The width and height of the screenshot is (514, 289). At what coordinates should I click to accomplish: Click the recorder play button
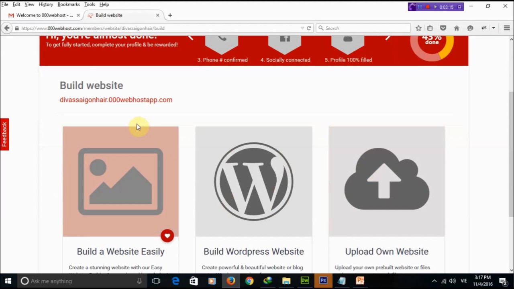[x=435, y=7]
